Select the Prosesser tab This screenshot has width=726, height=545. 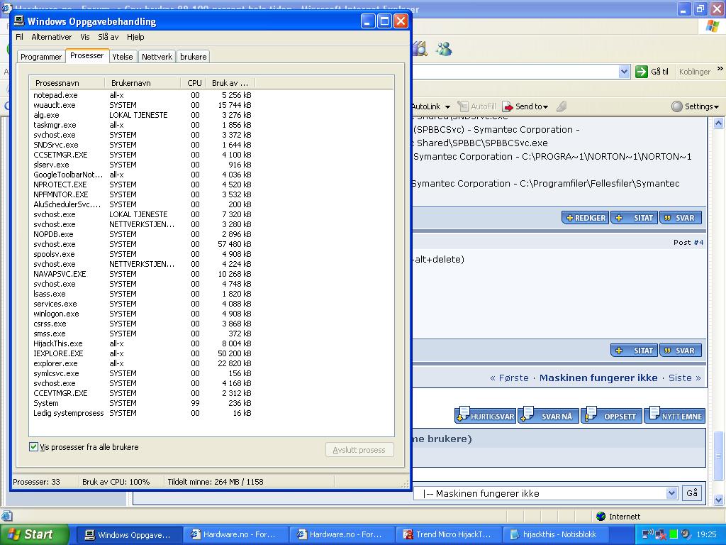point(87,55)
